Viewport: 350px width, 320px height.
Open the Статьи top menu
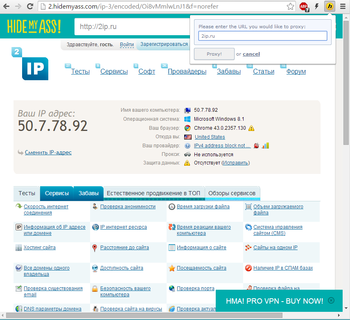click(x=264, y=72)
